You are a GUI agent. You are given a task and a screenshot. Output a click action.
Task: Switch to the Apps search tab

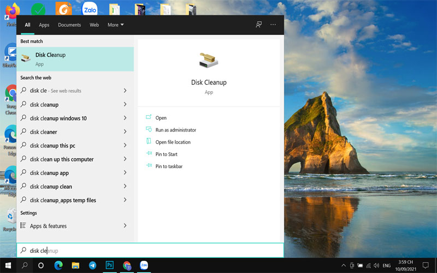point(44,25)
